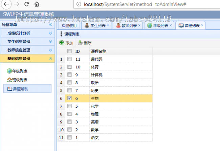Click the teacher icon on 教师列表 tab
Screen dimensions: 220x151
point(118,25)
